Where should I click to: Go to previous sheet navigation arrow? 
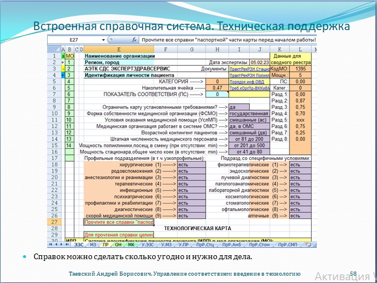point(56,244)
